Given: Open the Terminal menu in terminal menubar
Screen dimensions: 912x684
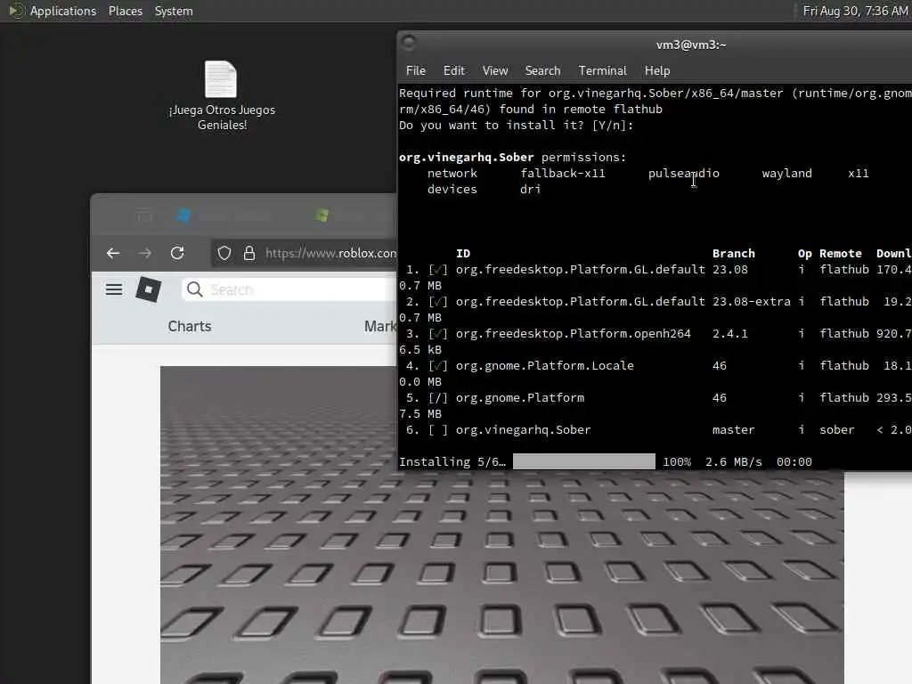Looking at the screenshot, I should coord(603,70).
